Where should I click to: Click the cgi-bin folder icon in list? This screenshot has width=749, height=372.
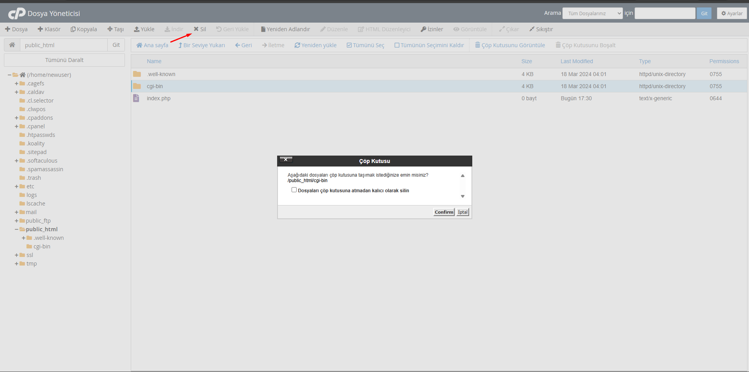(x=137, y=86)
